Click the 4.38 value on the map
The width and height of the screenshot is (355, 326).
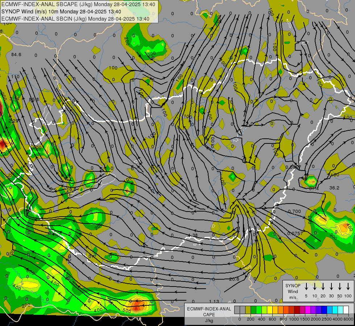(193, 235)
